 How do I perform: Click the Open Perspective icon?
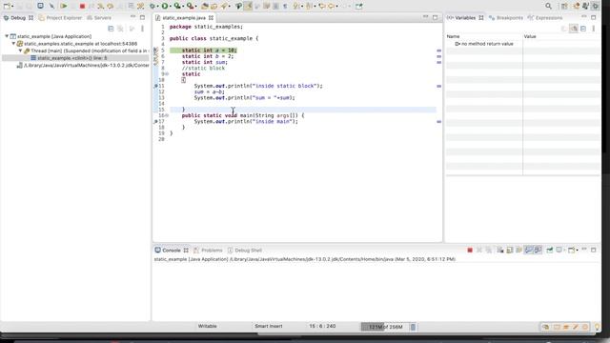[x=564, y=6]
